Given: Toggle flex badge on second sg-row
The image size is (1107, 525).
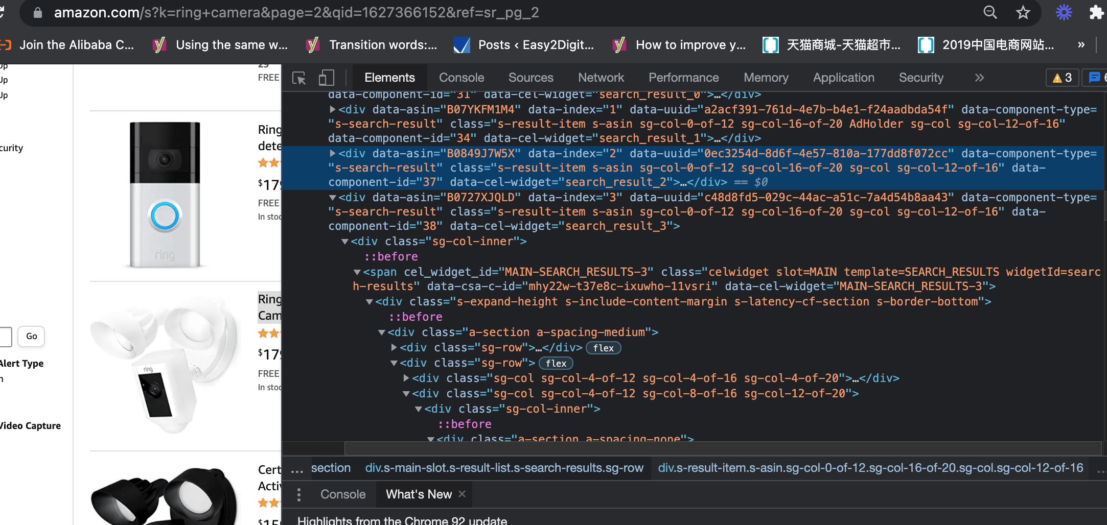Looking at the screenshot, I should [556, 363].
